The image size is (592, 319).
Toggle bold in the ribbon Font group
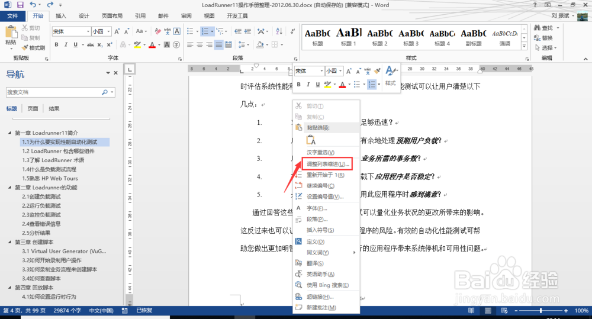point(56,44)
